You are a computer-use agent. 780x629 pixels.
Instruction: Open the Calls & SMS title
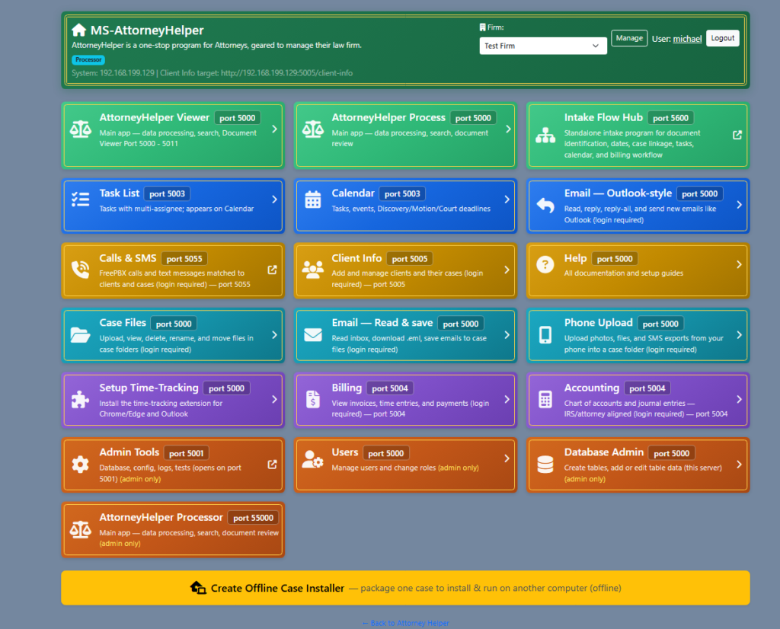pos(128,259)
